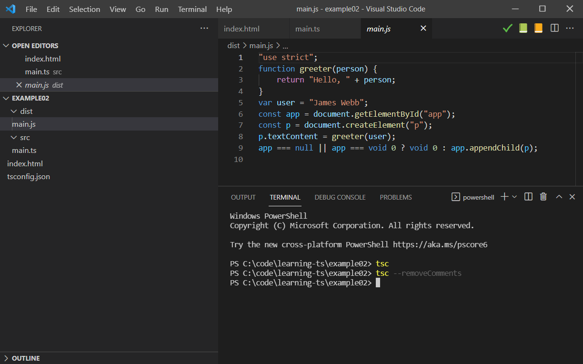Open Explorer panel more actions ellipsis
The width and height of the screenshot is (583, 364).
tap(204, 29)
